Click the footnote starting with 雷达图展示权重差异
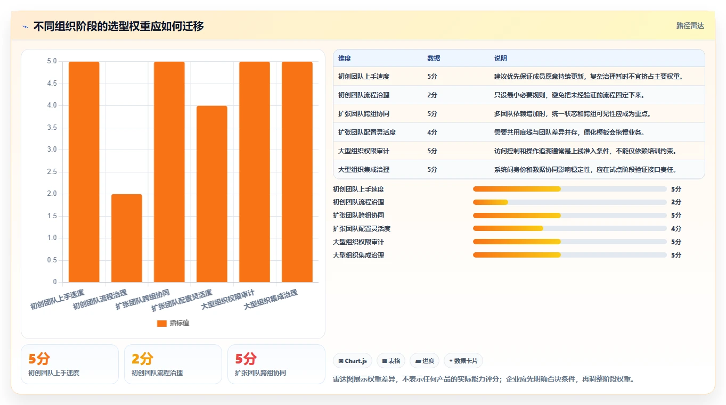Image resolution: width=726 pixels, height=405 pixels. click(x=483, y=379)
